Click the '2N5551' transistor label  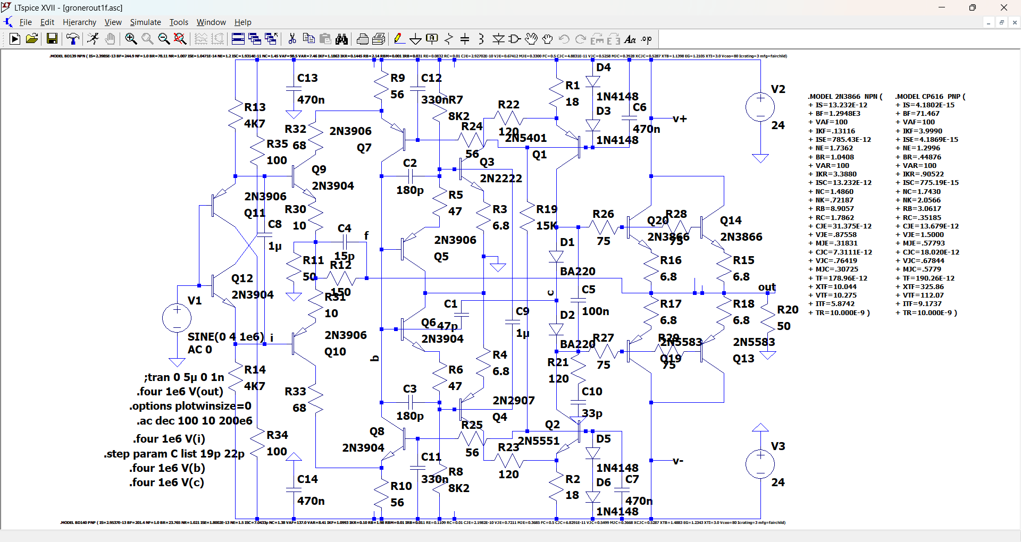click(x=539, y=441)
